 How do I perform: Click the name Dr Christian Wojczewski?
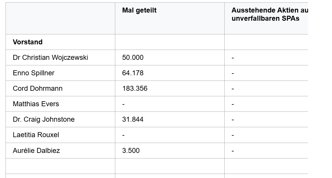pyautogui.click(x=50, y=57)
